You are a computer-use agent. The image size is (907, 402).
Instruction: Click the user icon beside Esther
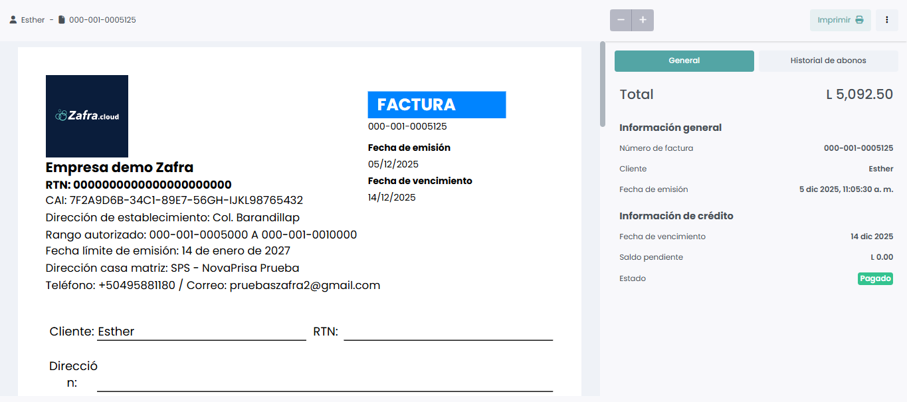click(13, 20)
